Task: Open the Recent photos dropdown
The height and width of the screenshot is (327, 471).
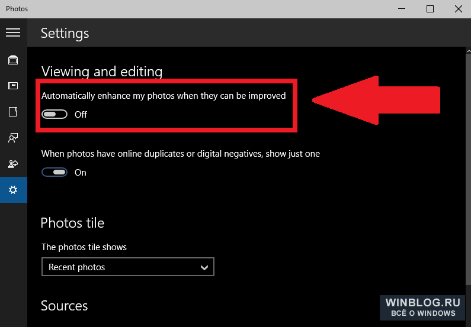Action: click(x=127, y=267)
